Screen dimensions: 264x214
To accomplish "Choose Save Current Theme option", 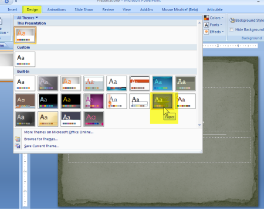I will pyautogui.click(x=42, y=146).
